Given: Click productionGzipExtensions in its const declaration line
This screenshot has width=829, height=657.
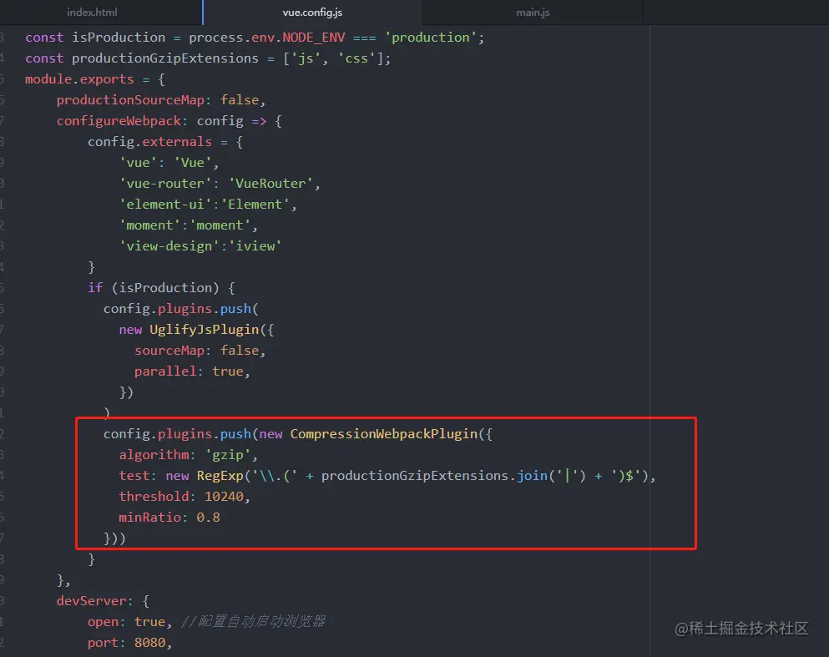Looking at the screenshot, I should [165, 58].
